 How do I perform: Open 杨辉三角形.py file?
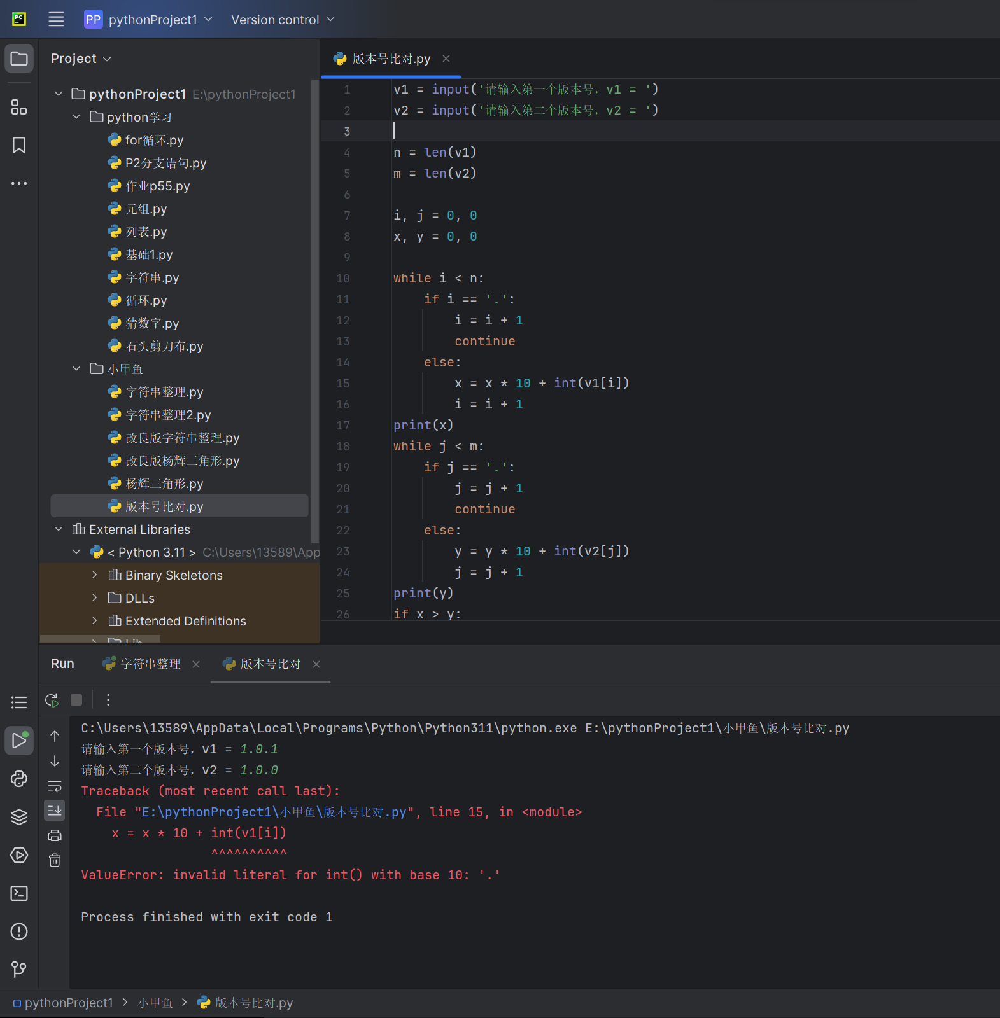point(164,484)
